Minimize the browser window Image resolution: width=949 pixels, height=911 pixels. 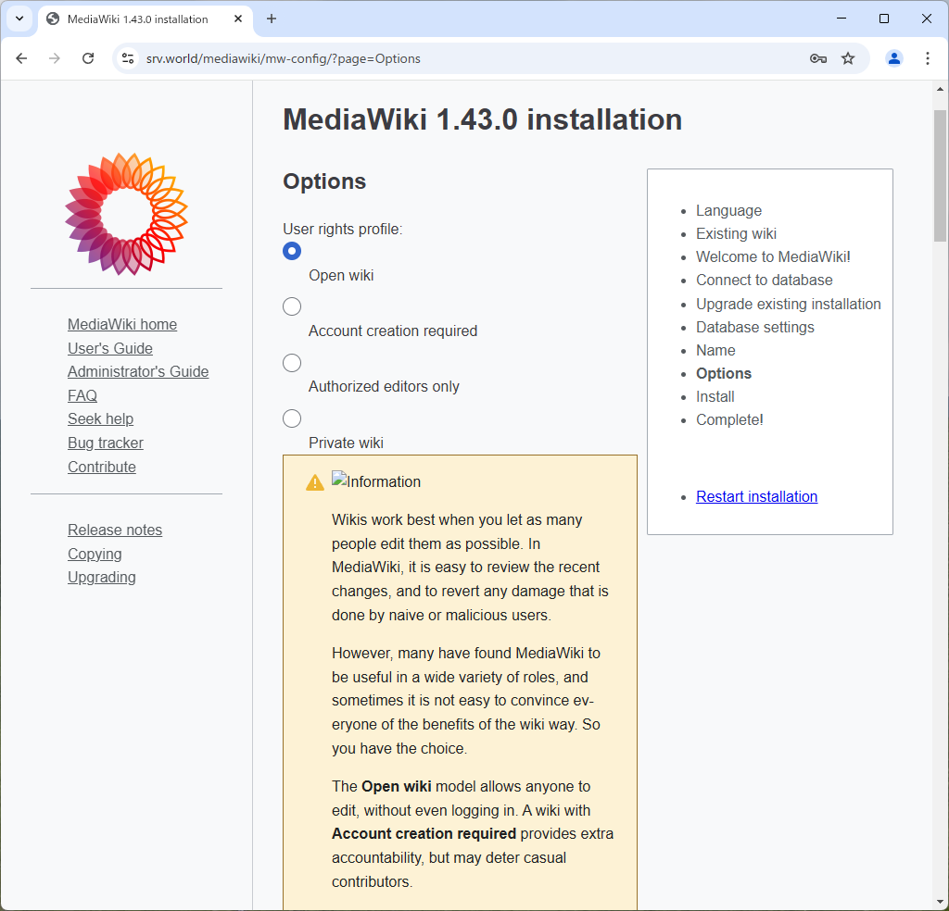click(x=841, y=19)
